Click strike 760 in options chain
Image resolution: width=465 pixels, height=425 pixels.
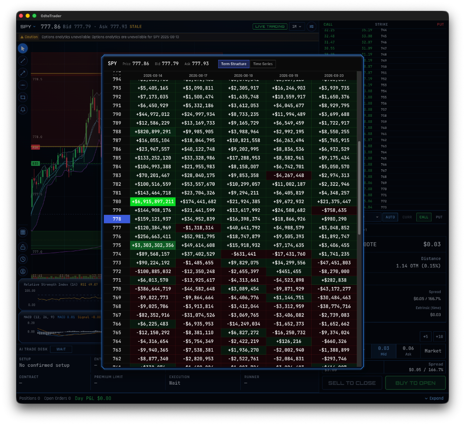tap(383, 128)
